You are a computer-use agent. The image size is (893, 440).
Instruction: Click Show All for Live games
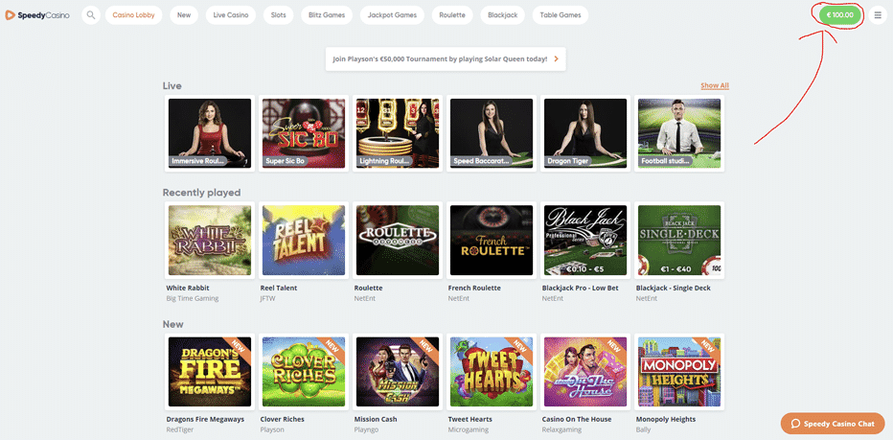[x=715, y=85]
